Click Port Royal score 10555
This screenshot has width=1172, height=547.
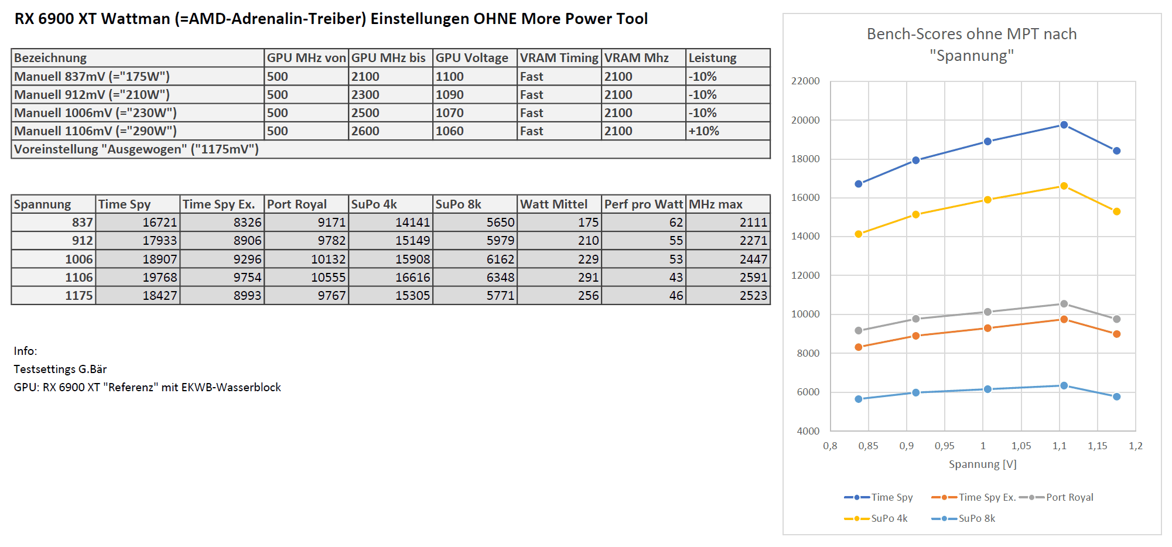point(306,277)
